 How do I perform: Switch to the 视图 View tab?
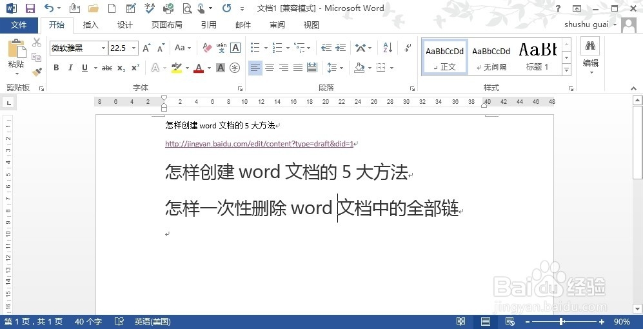(312, 25)
